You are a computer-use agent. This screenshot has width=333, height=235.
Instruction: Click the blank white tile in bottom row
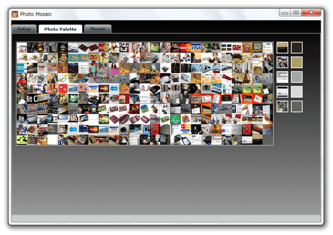[x=52, y=140]
